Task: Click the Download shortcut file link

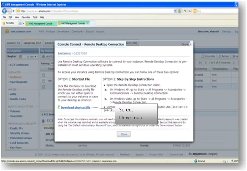Action: click(x=76, y=107)
